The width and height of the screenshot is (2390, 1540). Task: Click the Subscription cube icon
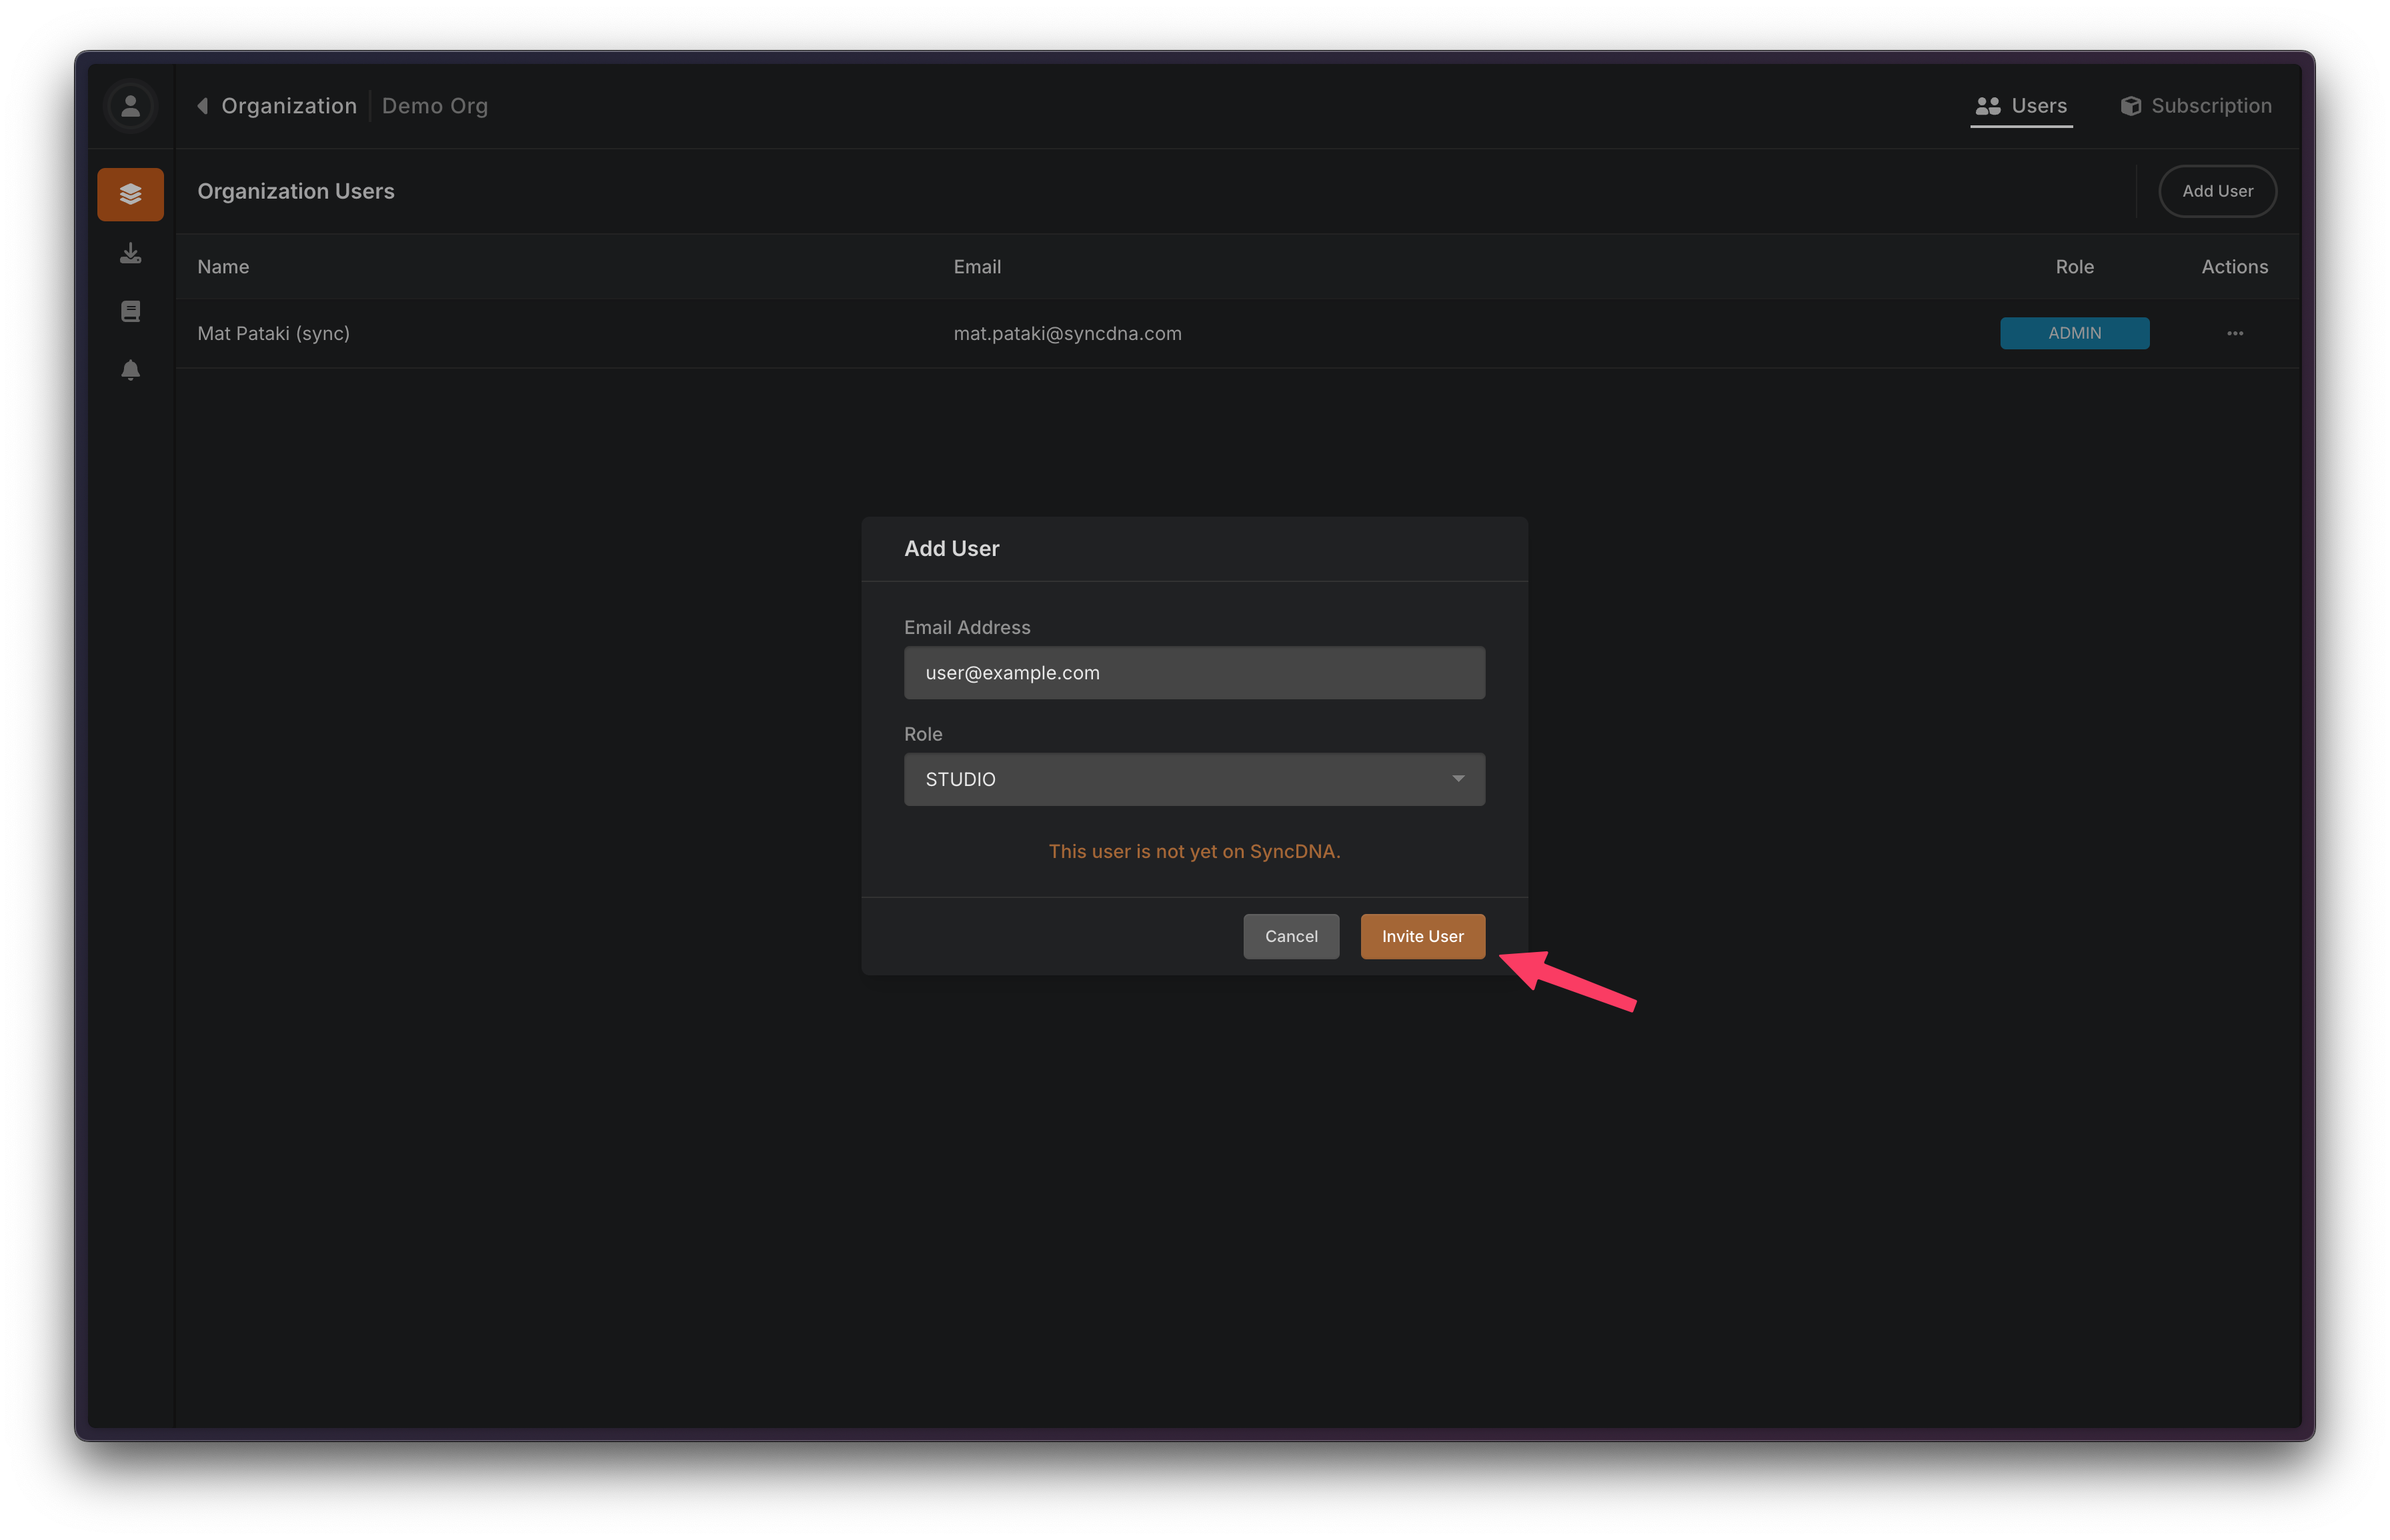pos(2130,106)
